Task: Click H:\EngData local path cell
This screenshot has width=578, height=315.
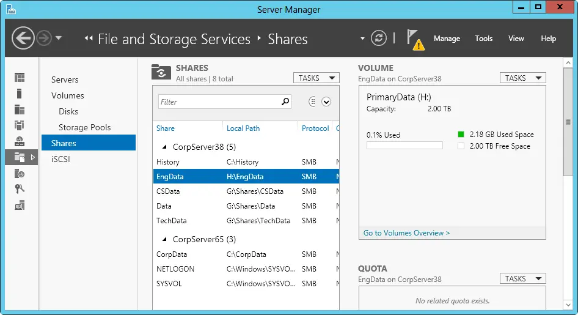Action: [245, 177]
